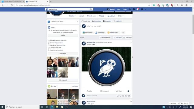This screenshot has width=194, height=109.
Task: Dismiss the item for you to review notice
Action: [x=78, y=21]
